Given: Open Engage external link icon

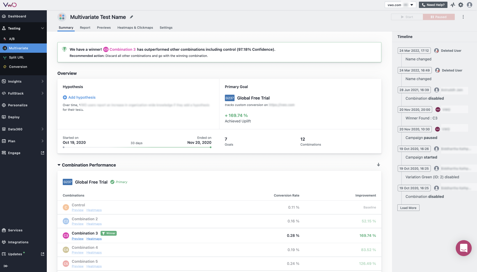Looking at the screenshot, I should [x=42, y=153].
